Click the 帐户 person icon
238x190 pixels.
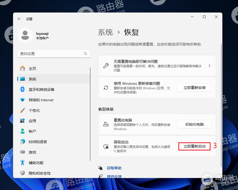22,131
